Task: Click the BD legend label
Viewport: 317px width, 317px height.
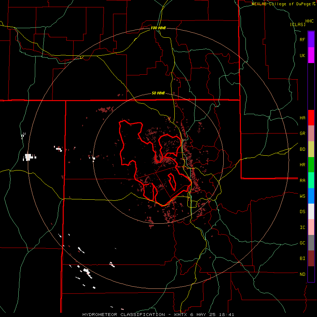Action: (302, 149)
